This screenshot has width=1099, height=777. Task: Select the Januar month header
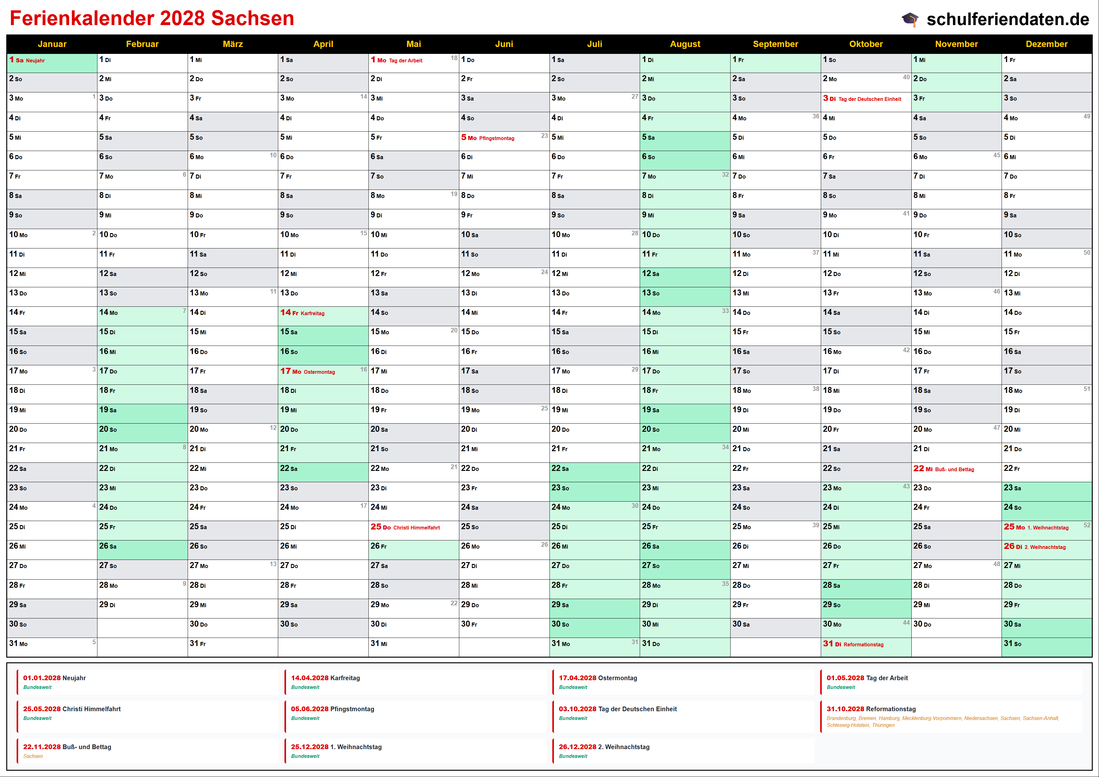[52, 44]
